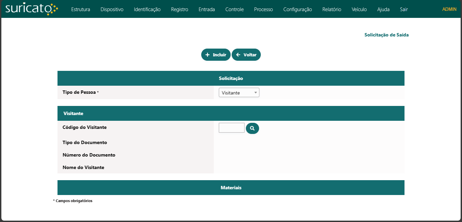Click the Incluir button
This screenshot has height=222, width=462.
point(216,55)
